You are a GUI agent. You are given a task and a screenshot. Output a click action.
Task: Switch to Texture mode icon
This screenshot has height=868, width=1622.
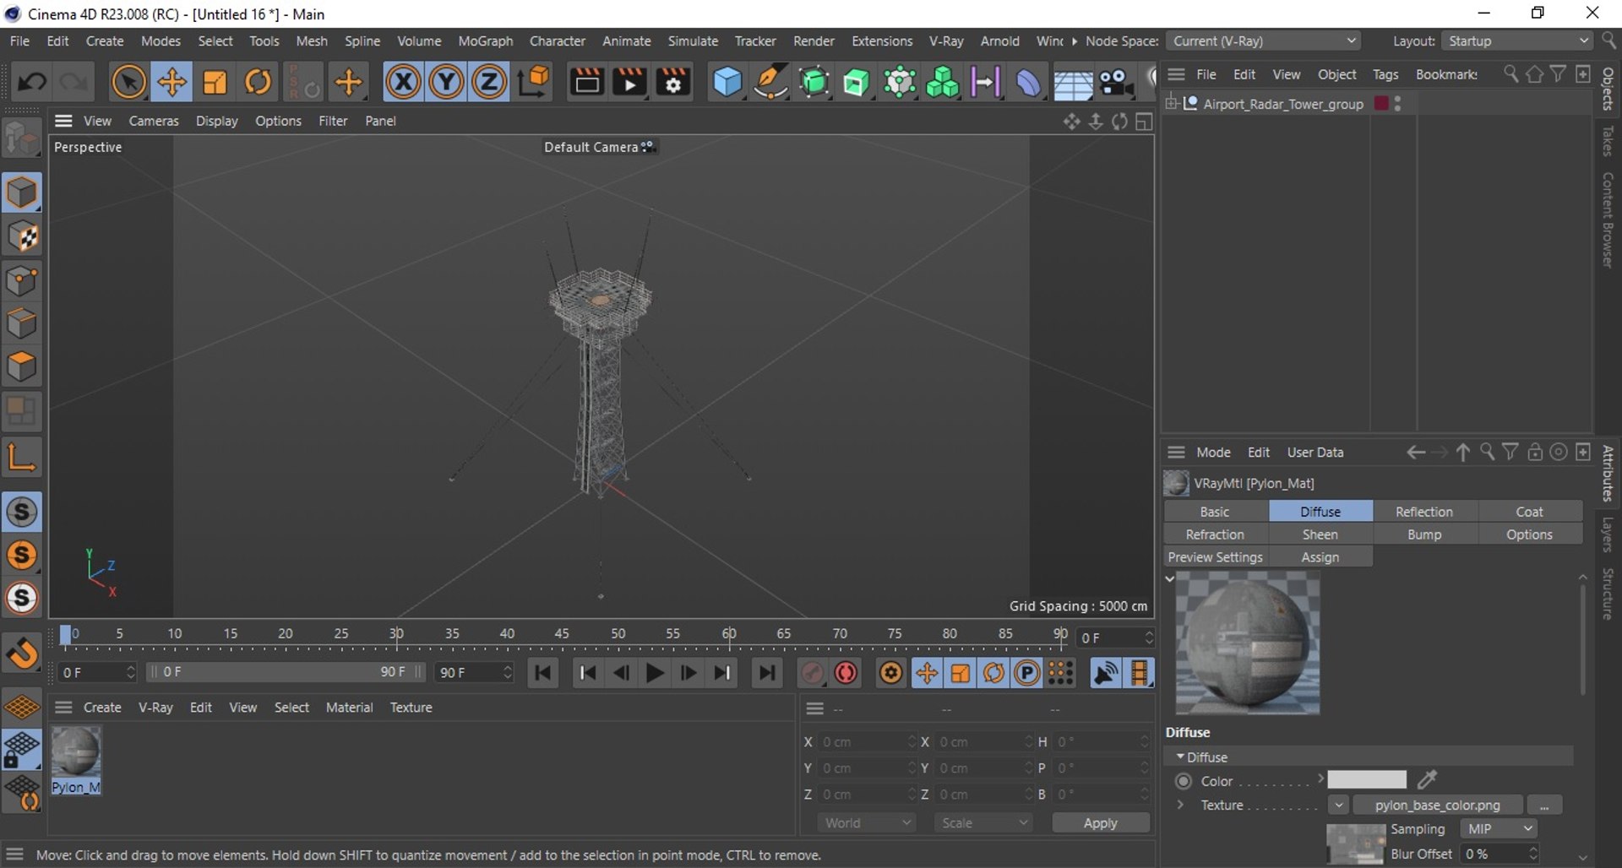tap(21, 237)
